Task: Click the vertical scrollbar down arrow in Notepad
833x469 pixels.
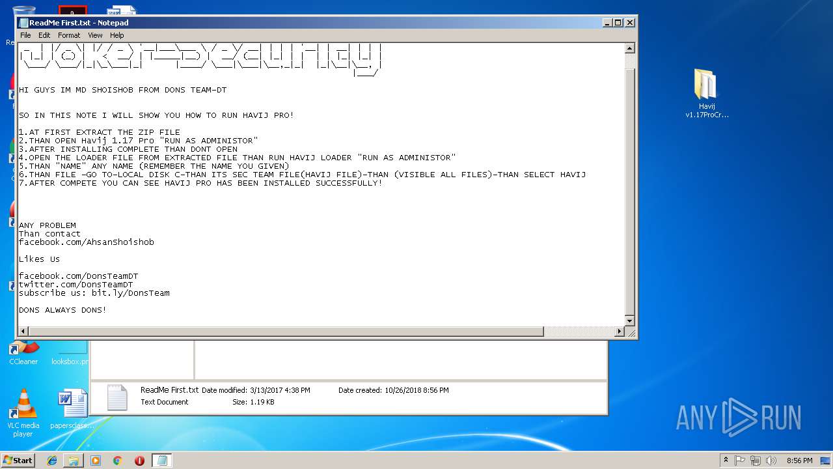Action: pyautogui.click(x=629, y=320)
